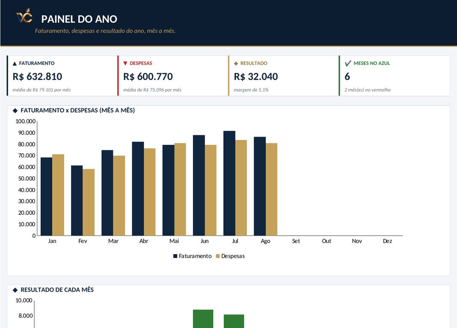This screenshot has height=328, width=457.
Task: Click the FATURAMENTO card label
Action: [x=37, y=63]
